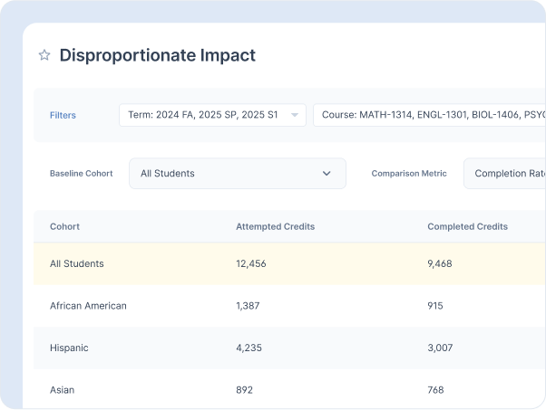Click the 1,387 attempted credits value
546x410 pixels.
coord(248,306)
